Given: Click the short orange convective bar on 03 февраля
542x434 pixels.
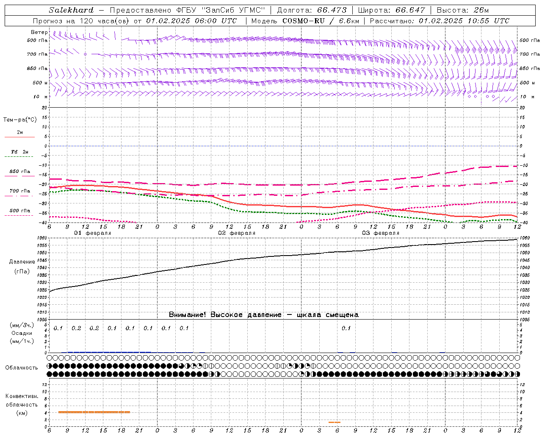Looking at the screenshot, I should 335,422.
